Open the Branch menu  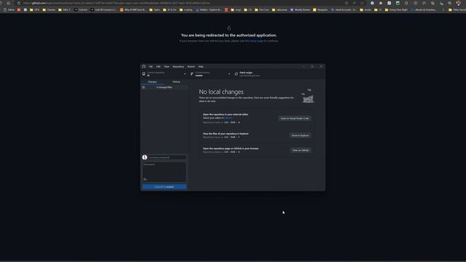191,66
